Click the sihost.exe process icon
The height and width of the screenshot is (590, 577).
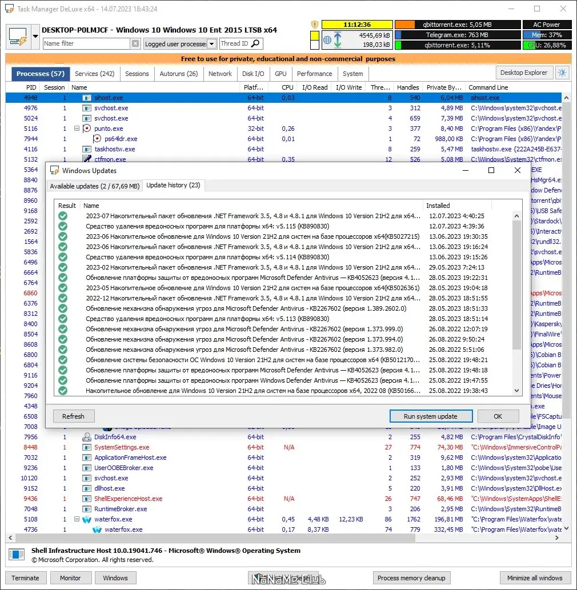(x=87, y=98)
